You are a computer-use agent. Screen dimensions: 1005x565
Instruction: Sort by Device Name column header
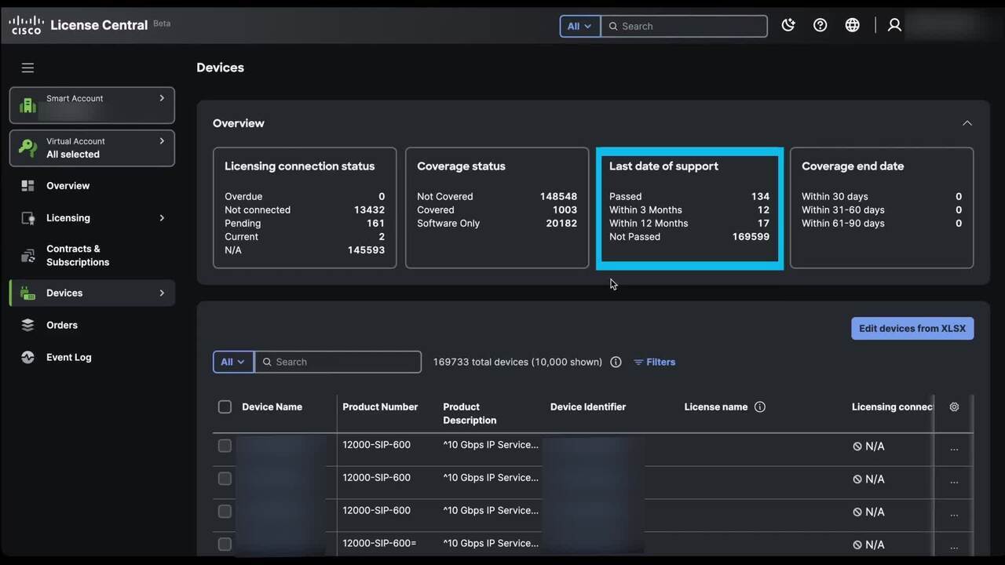(272, 406)
